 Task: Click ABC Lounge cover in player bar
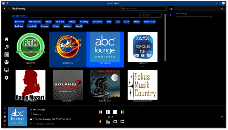pos(18,117)
